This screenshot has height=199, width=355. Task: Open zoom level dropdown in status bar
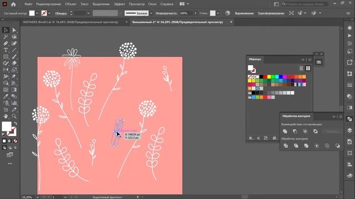[38, 197]
